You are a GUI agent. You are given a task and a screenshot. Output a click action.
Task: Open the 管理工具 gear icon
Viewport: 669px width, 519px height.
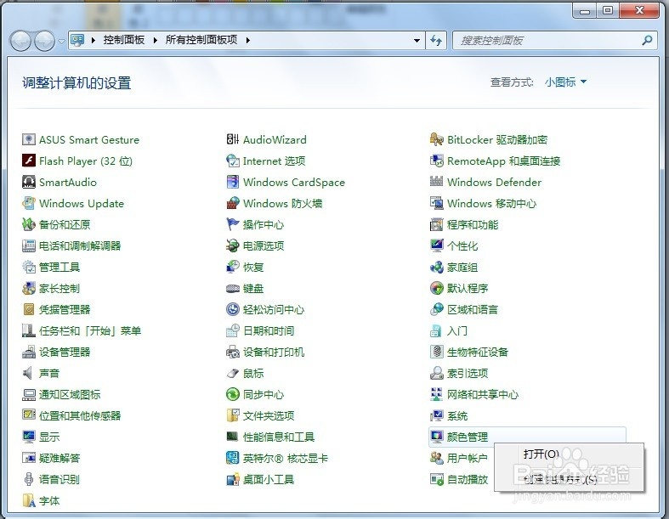tap(29, 267)
